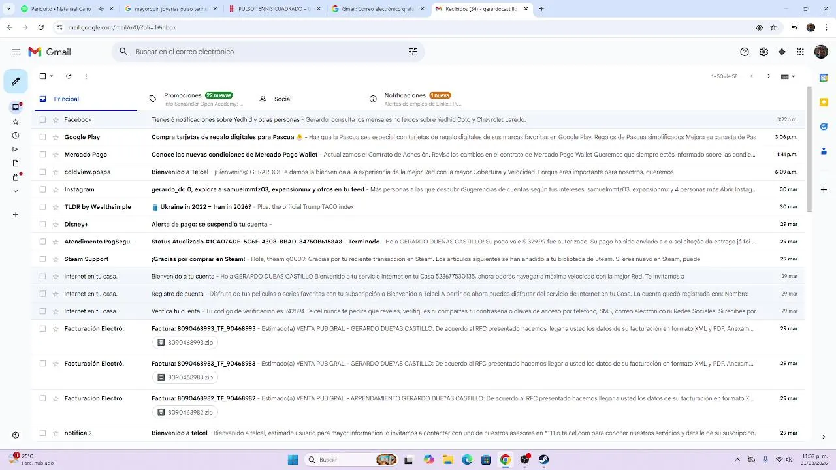
Task: Go to next page of messages
Action: tap(769, 76)
